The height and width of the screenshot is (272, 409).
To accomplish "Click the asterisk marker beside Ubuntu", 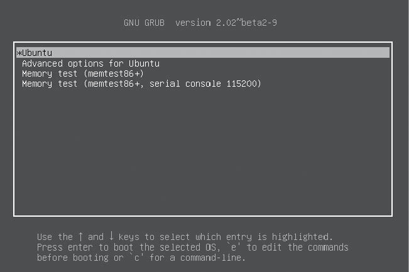I will point(19,53).
